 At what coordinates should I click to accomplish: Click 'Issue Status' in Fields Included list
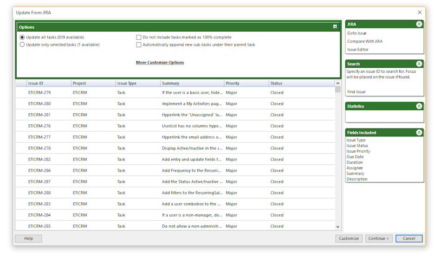(357, 146)
